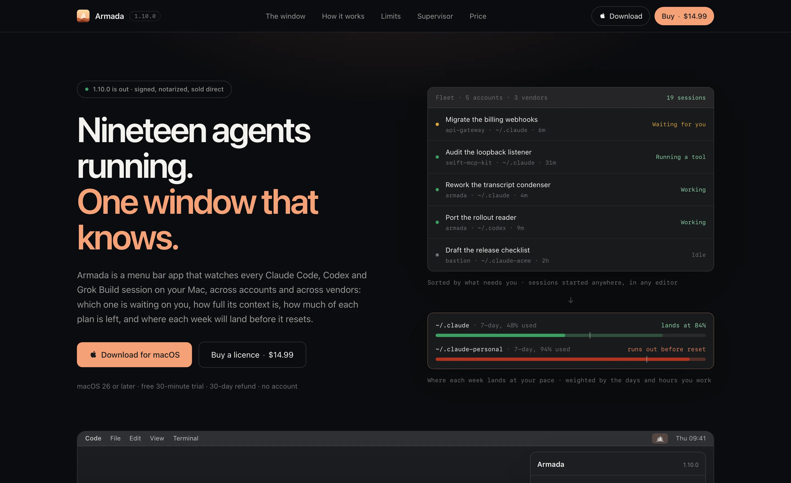Open the Terminal menu in mock menu bar
Viewport: 791px width, 483px height.
click(x=186, y=439)
